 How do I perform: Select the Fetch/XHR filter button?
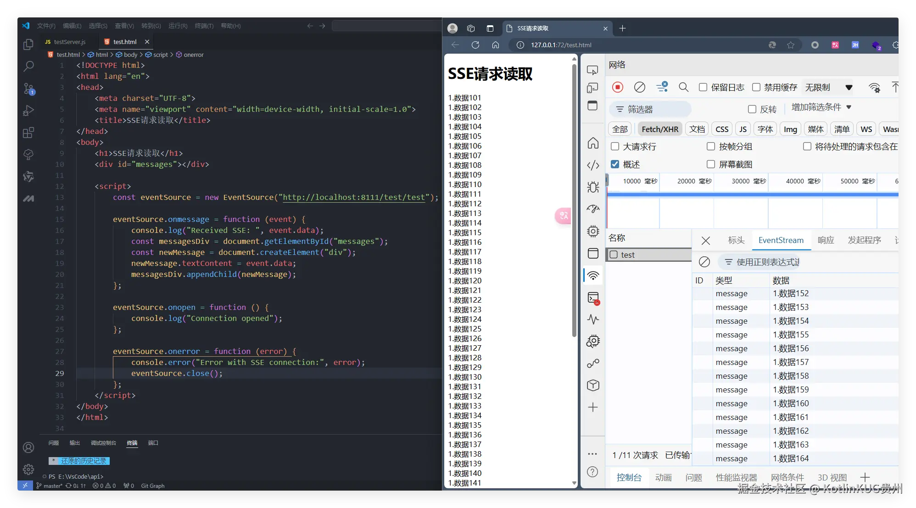(659, 129)
